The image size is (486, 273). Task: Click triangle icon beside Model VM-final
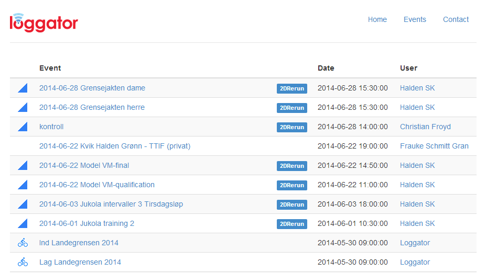coord(23,165)
